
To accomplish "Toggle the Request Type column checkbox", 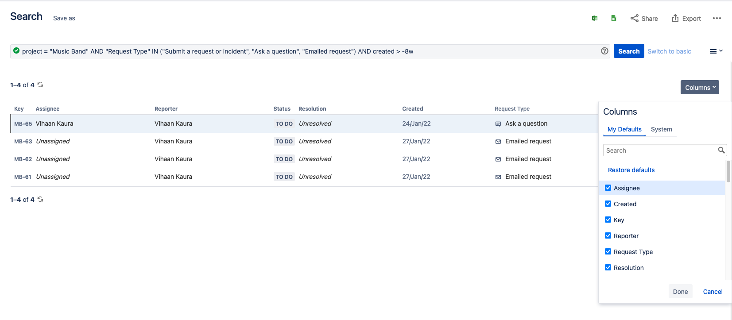I will pyautogui.click(x=608, y=251).
